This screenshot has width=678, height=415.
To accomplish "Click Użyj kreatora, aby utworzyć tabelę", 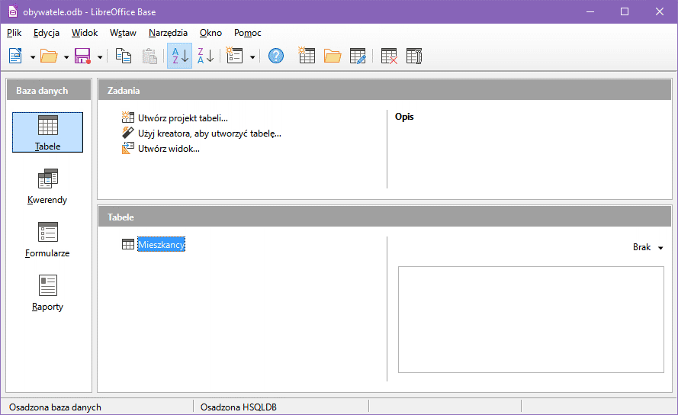I will tap(209, 134).
